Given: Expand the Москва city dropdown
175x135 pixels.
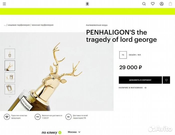Looking at the screenshot, I should coord(74,132).
